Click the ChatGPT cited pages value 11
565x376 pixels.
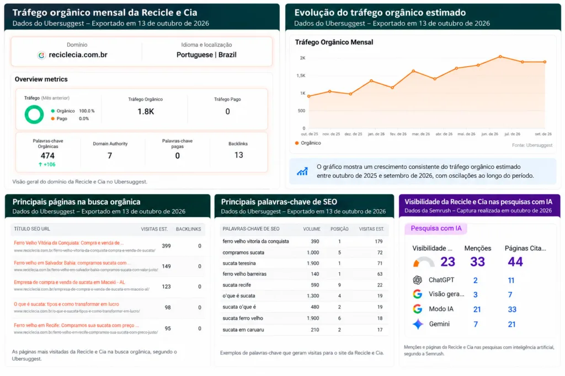(511, 281)
